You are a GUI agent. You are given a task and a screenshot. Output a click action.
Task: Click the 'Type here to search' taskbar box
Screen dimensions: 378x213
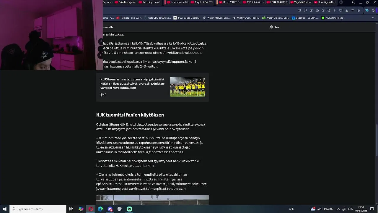click(x=38, y=209)
